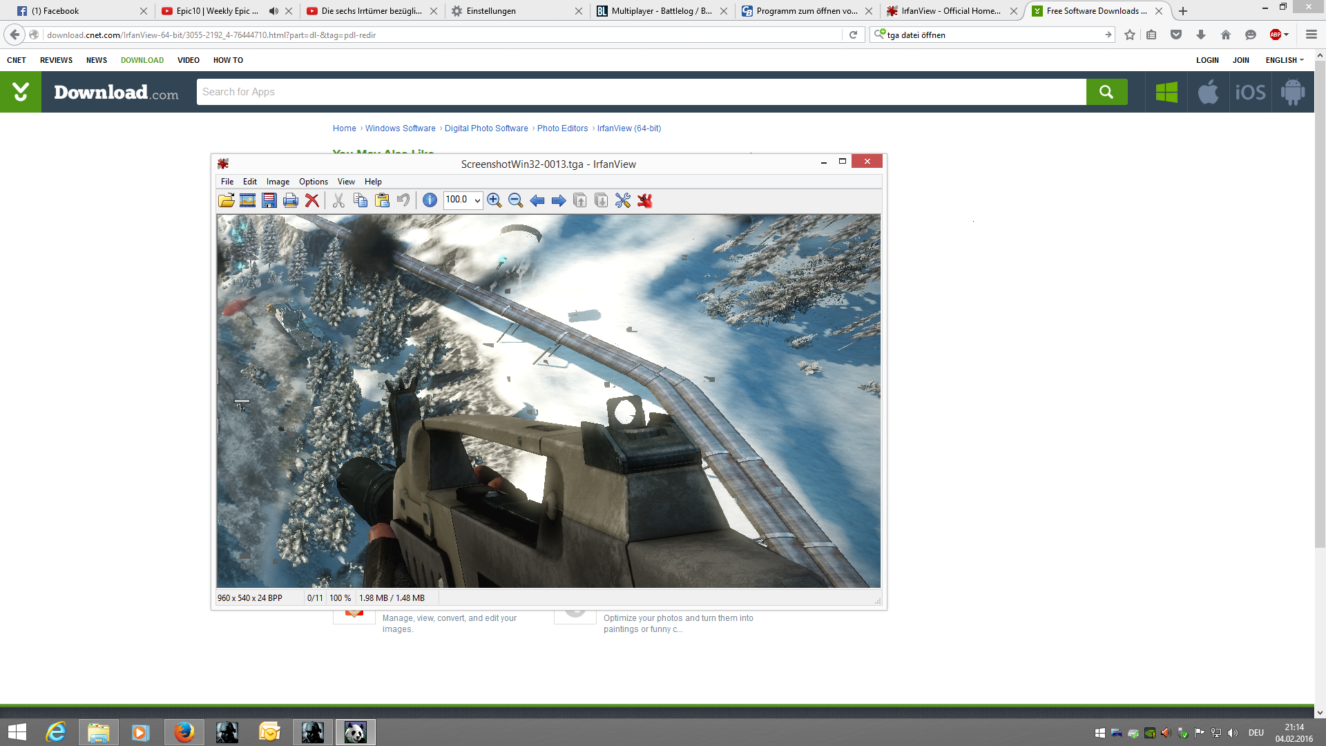Select the iOS platform icon

click(1251, 92)
